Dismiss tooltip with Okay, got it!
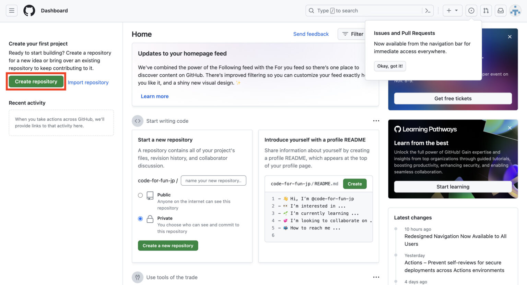The width and height of the screenshot is (527, 285). (390, 66)
